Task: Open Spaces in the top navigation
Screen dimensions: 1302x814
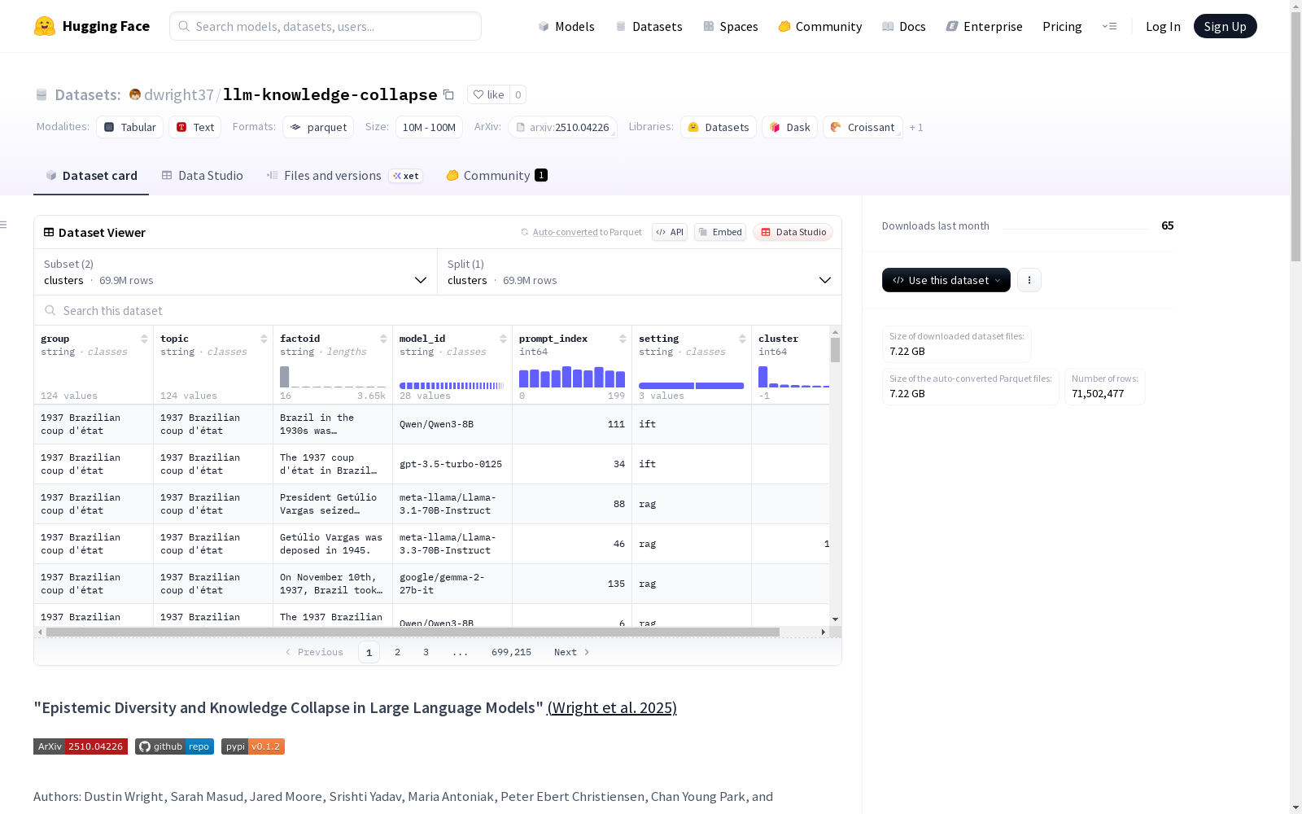Action: (731, 26)
